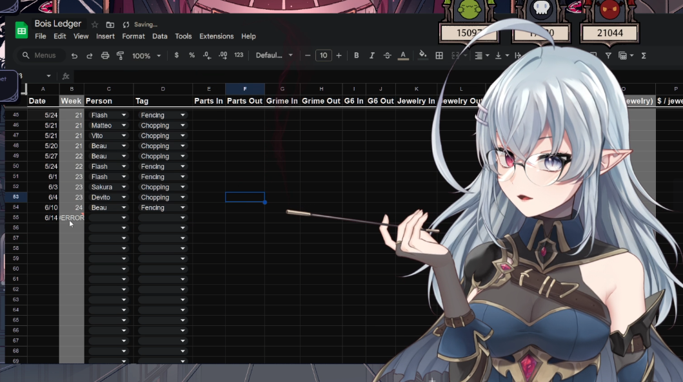This screenshot has width=683, height=382.
Task: Increase decimal places icon
Action: click(x=223, y=55)
